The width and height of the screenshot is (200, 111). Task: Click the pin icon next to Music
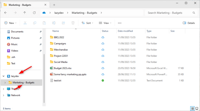[40, 44]
